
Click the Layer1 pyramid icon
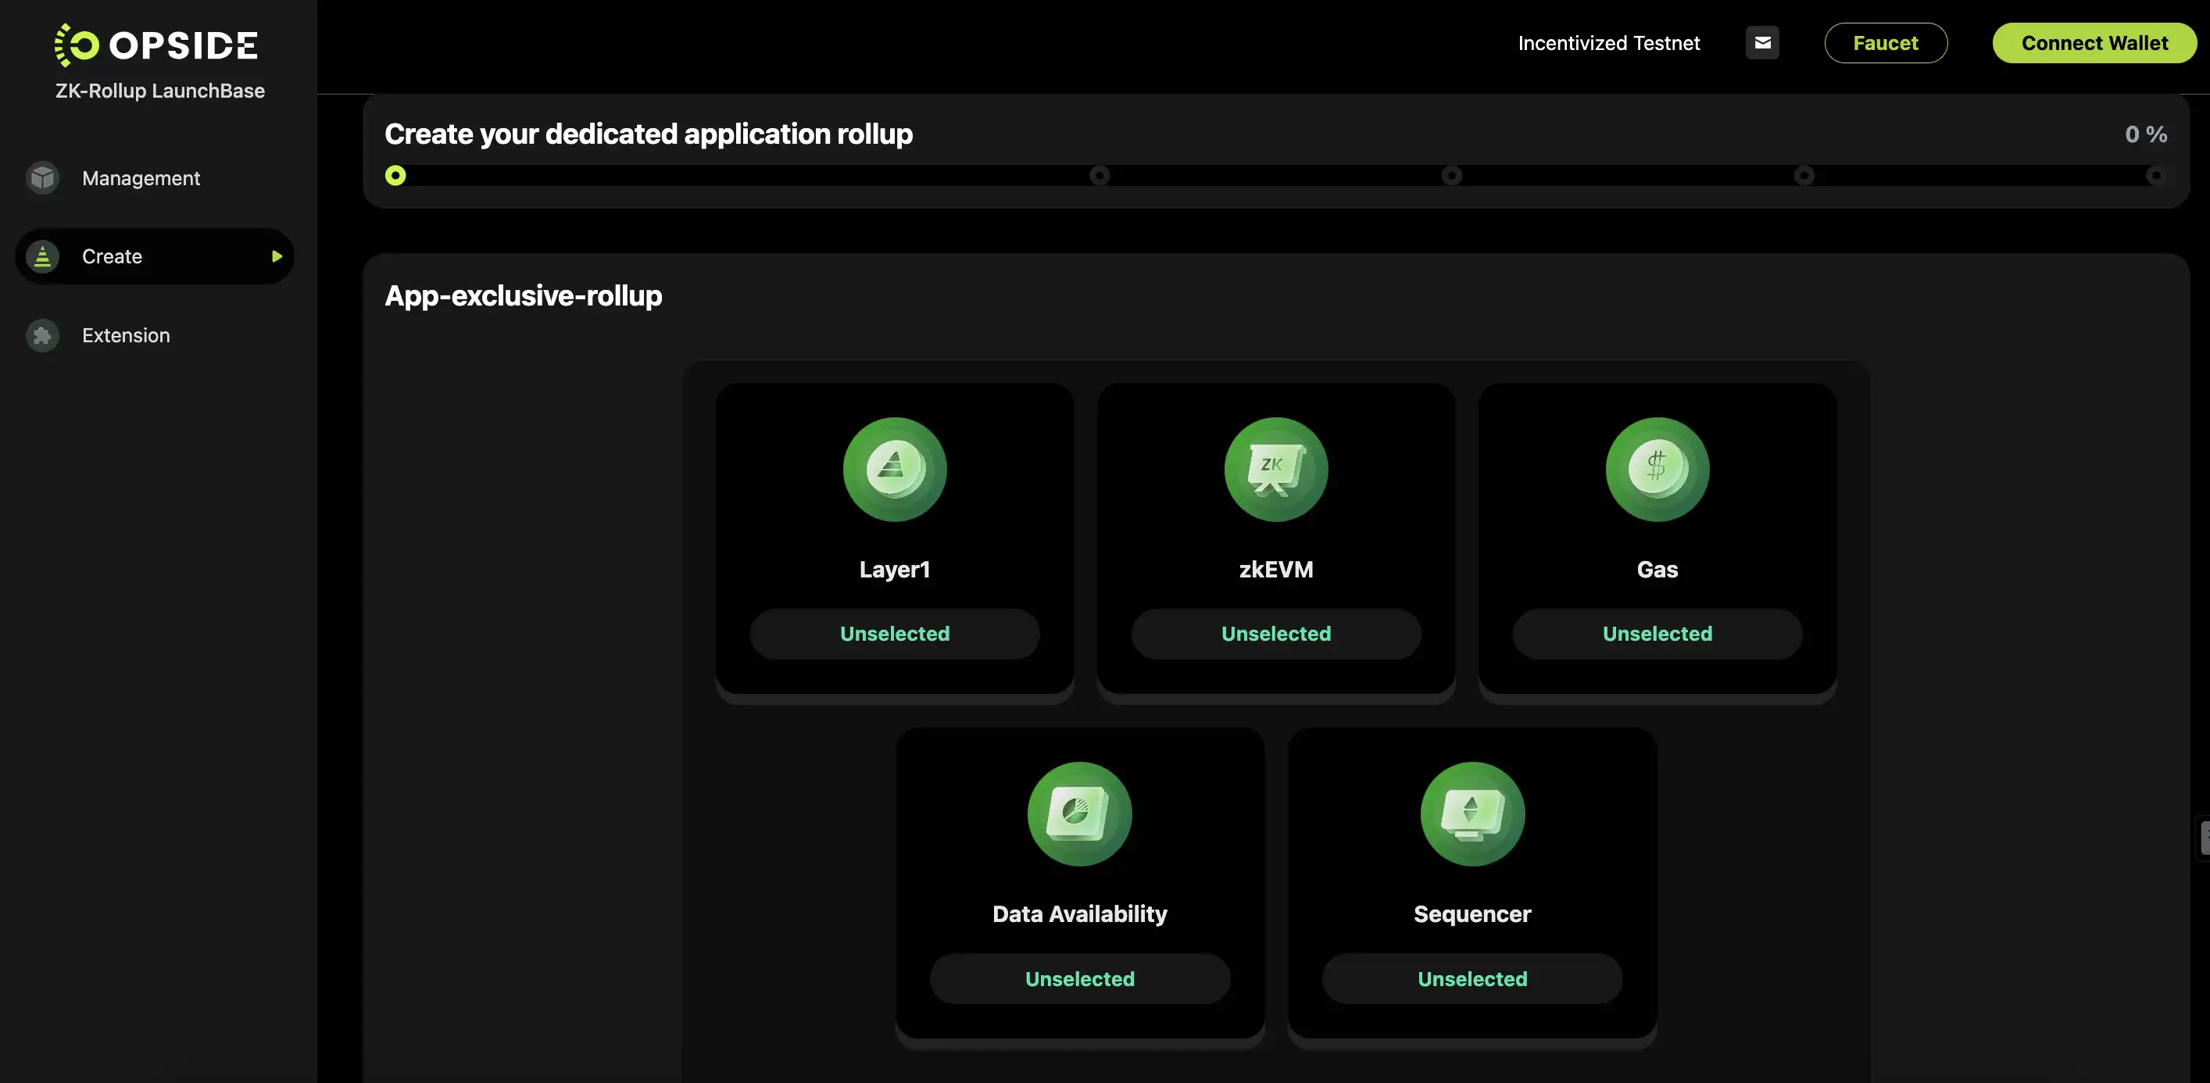(895, 470)
